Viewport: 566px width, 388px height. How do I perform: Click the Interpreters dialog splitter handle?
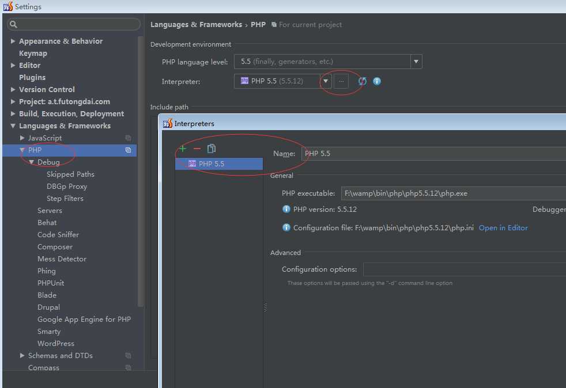coord(265,307)
